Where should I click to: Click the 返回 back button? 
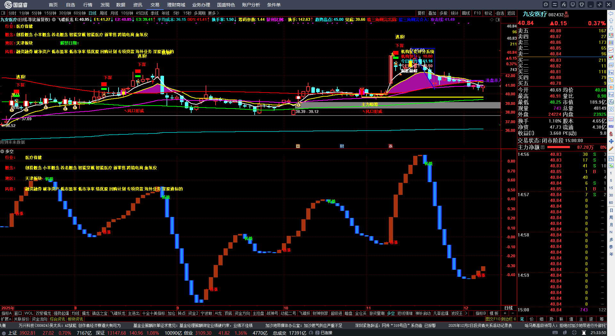[x=511, y=13]
